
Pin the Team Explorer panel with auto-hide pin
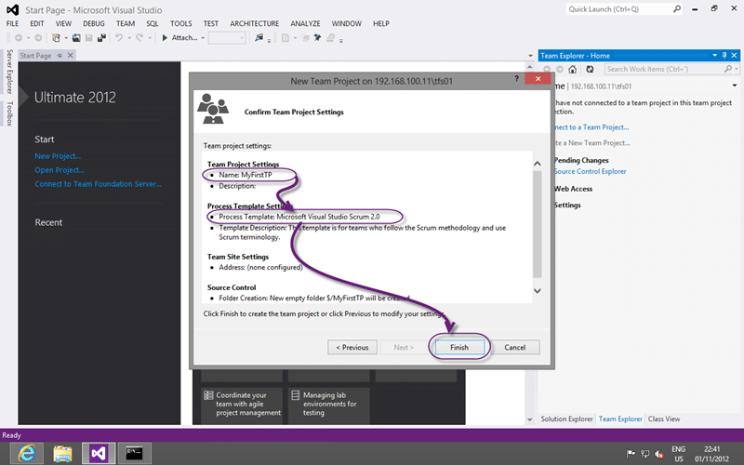coord(724,56)
